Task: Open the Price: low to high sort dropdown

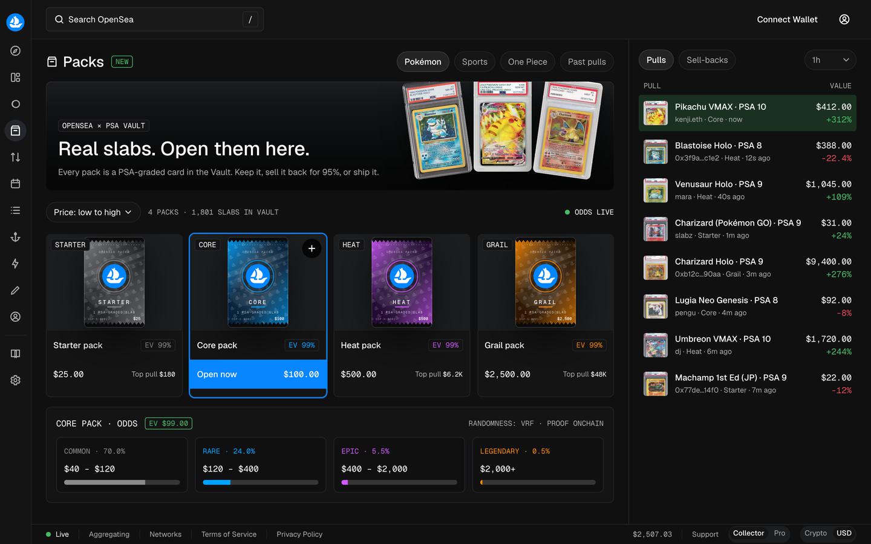Action: click(x=93, y=212)
